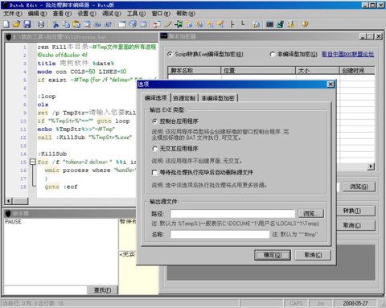The image size is (386, 308).
Task: Open the 取自中国DOS联盟论坛 link
Action: point(347,54)
